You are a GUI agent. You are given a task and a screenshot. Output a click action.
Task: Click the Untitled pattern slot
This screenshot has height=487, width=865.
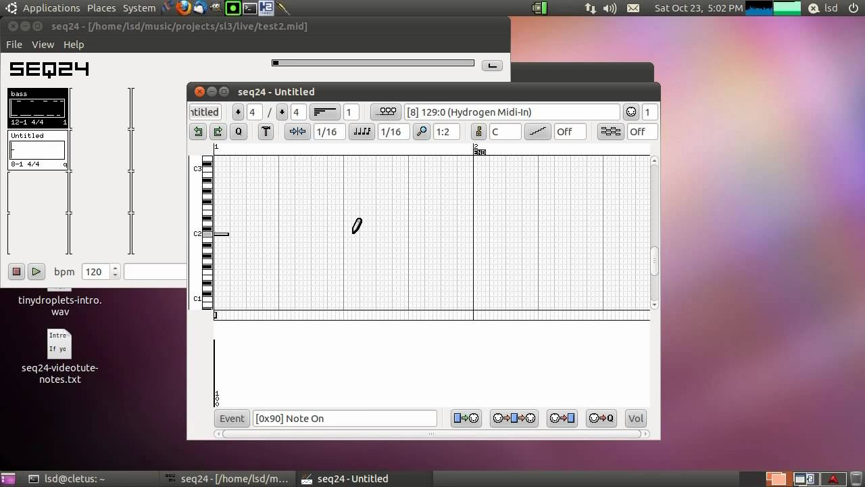38,149
